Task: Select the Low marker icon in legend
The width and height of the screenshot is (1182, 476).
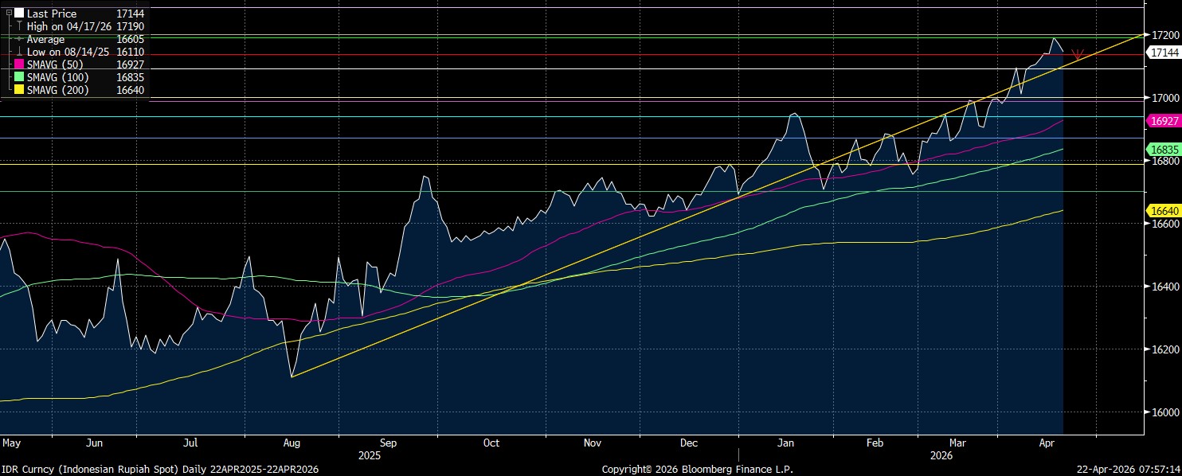Action: (x=19, y=53)
